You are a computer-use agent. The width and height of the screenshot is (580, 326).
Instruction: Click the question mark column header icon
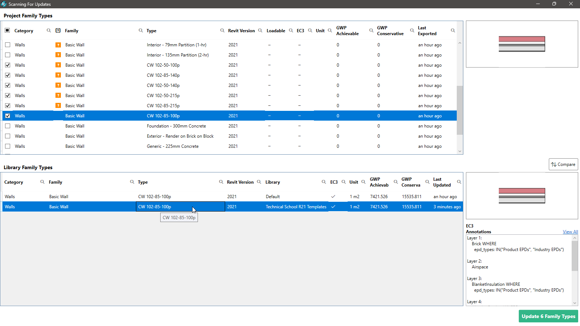tap(58, 30)
